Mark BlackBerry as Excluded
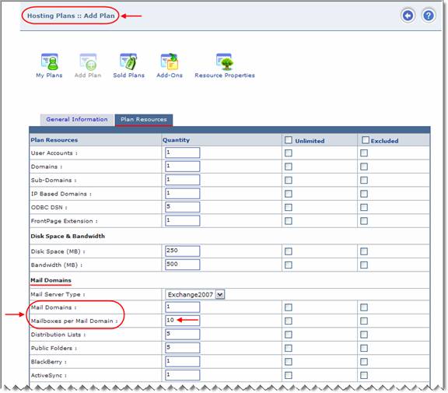The image size is (448, 393). click(364, 362)
